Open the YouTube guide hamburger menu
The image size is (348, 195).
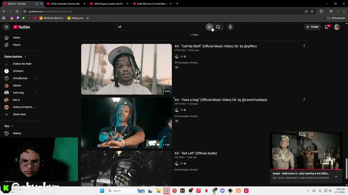(7, 27)
